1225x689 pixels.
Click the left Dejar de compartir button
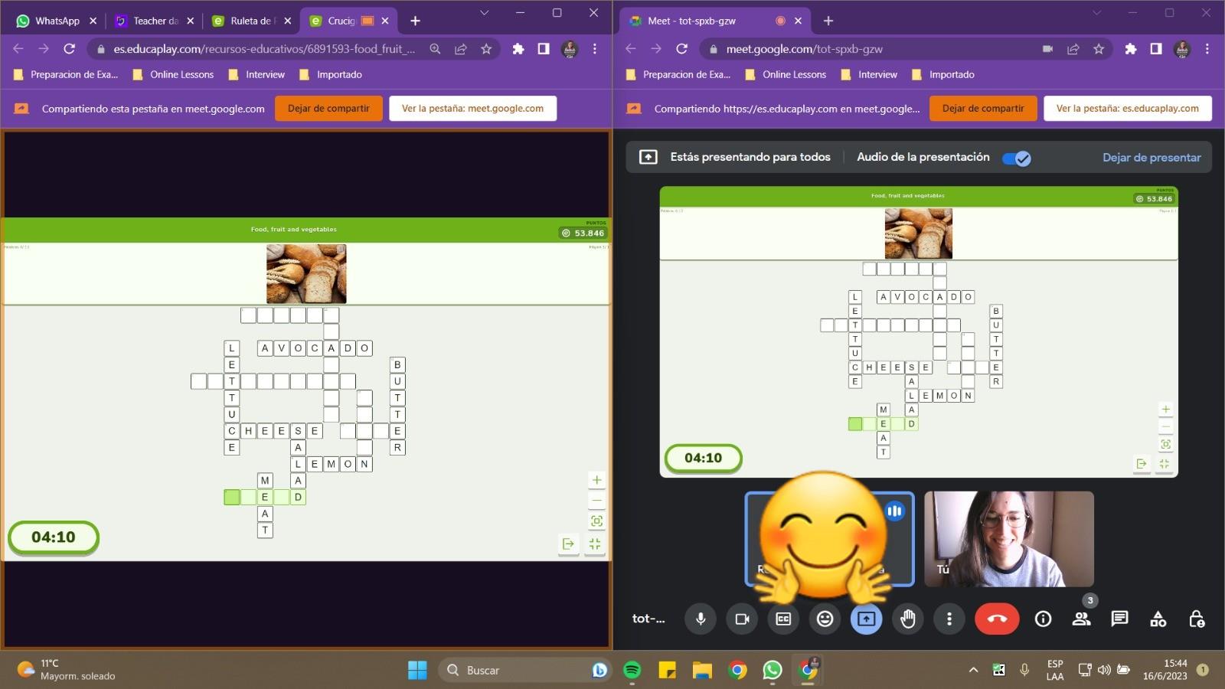pyautogui.click(x=328, y=109)
